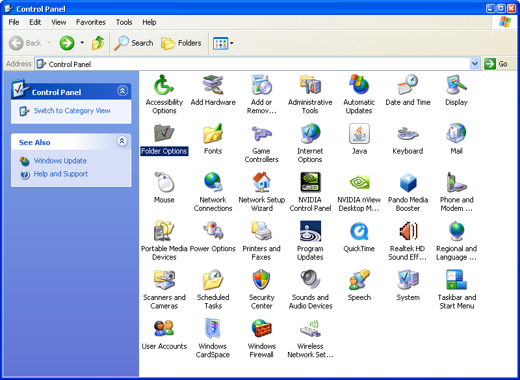This screenshot has width=520, height=380.
Task: Open the Help and Support link
Action: coord(61,174)
